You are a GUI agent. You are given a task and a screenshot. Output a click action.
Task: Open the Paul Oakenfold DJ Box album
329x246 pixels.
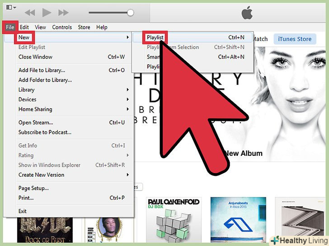(x=174, y=220)
